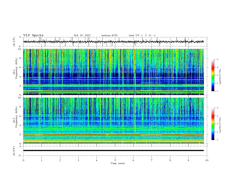Click the upper color bar's "log(PSD)(V²/Hz)" label
Viewport: 233px width, 180px height.
coord(220,77)
